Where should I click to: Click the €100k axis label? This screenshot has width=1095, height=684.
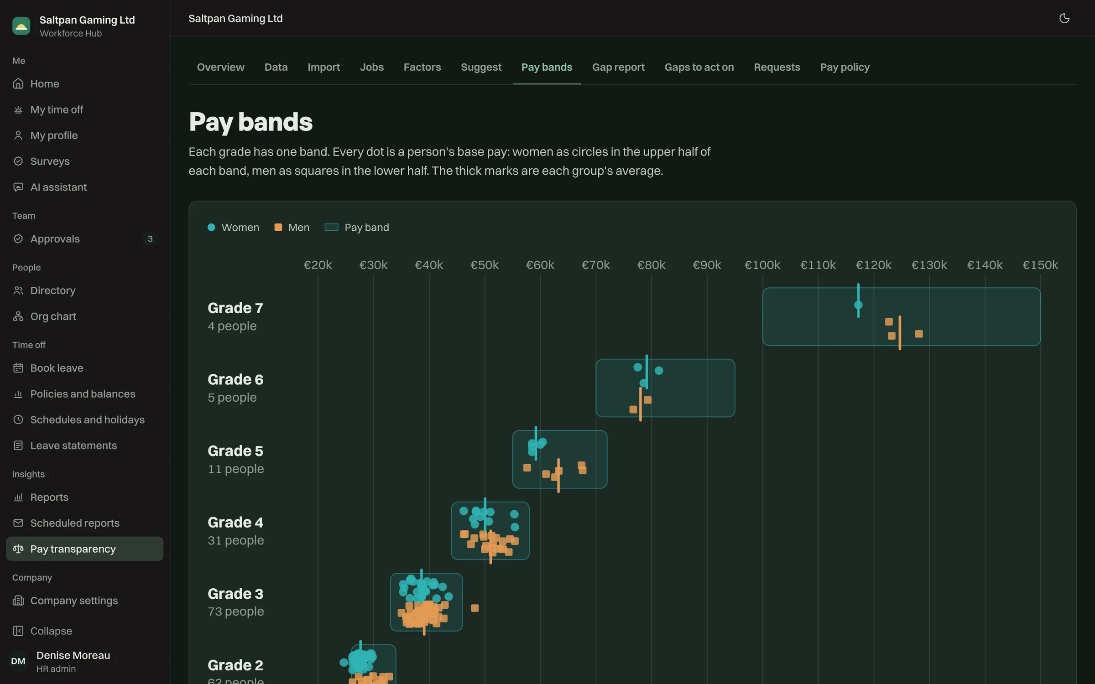(x=762, y=265)
